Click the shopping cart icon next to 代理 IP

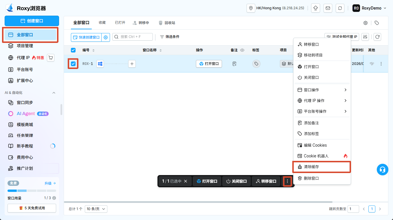51,58
